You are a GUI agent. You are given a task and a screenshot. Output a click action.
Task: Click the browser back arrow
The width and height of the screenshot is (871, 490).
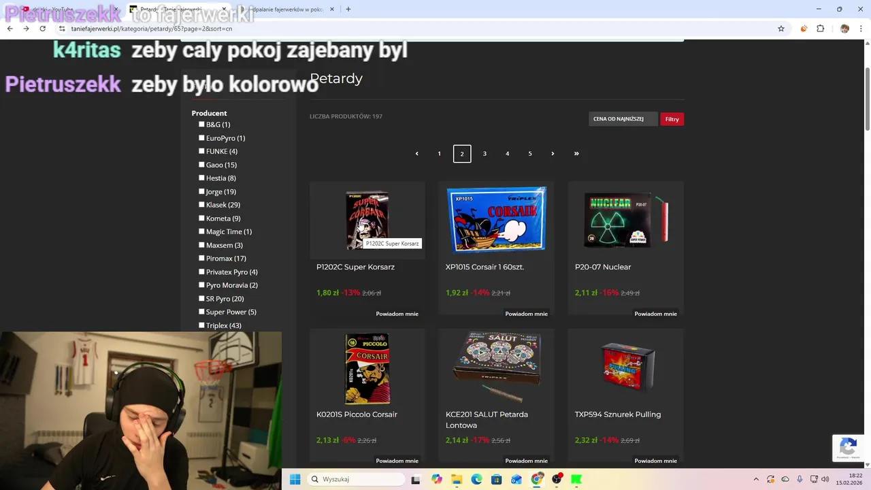[10, 29]
